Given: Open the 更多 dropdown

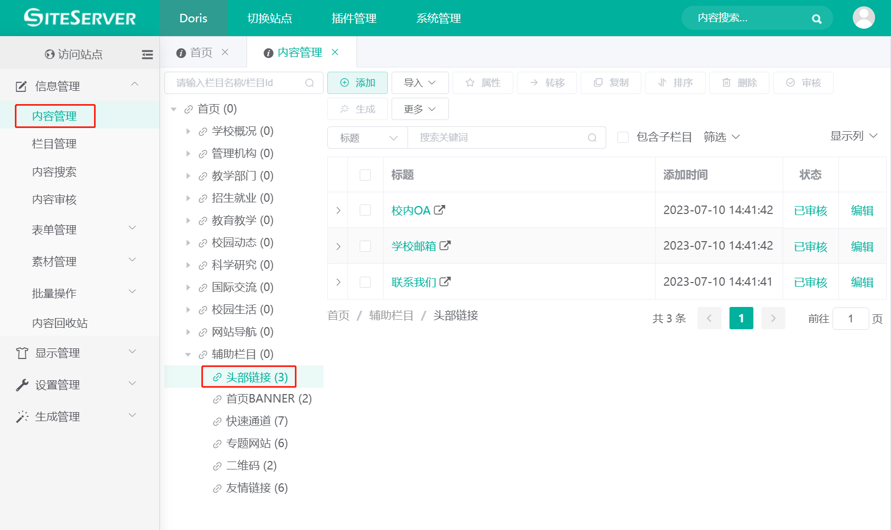Looking at the screenshot, I should click(x=420, y=109).
